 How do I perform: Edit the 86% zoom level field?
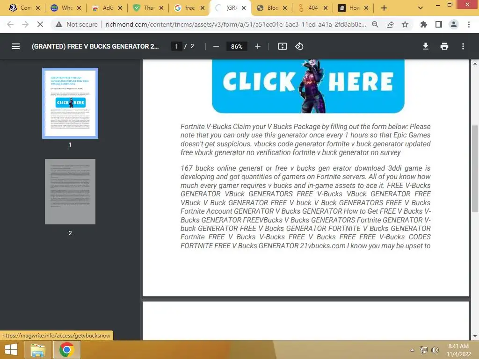pyautogui.click(x=236, y=46)
